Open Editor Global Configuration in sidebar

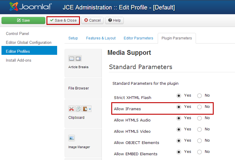[29, 42]
